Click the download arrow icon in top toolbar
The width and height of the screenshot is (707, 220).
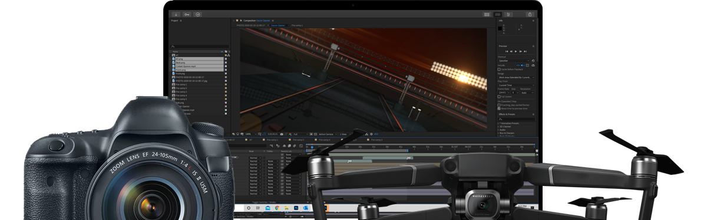[176, 14]
